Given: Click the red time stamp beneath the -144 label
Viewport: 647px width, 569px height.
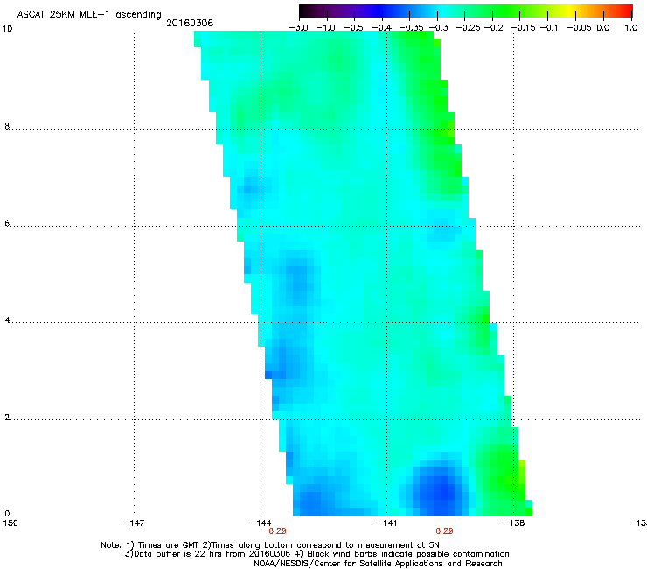Looking at the screenshot, I should pos(277,531).
